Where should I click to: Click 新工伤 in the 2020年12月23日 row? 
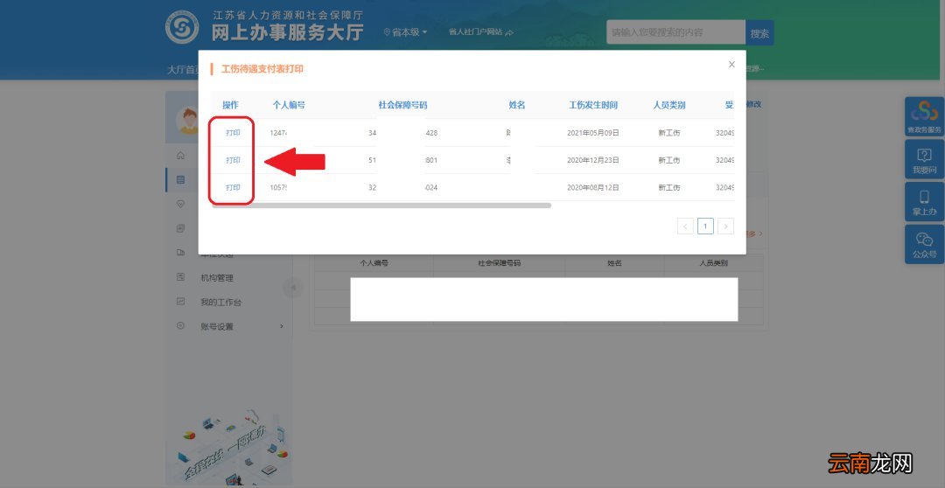(x=669, y=160)
